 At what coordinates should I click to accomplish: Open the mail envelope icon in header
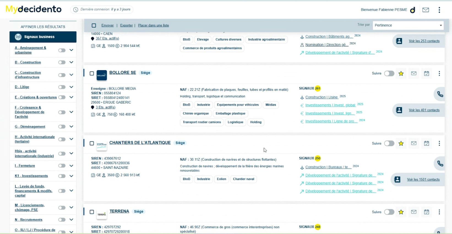click(426, 10)
